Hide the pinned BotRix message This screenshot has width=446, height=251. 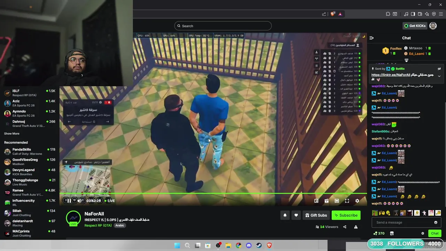click(x=439, y=69)
